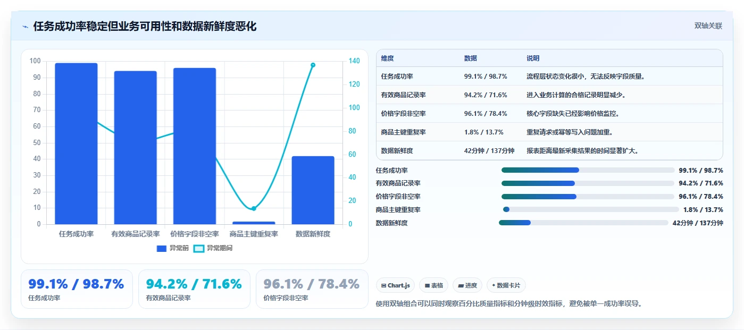Click the note 核心字段缺失已经影响价格监控。
Viewport: 744px width, 330px height.
[573, 114]
